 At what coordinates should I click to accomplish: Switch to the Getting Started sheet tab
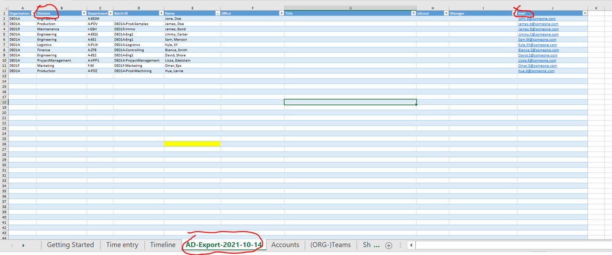pos(70,245)
